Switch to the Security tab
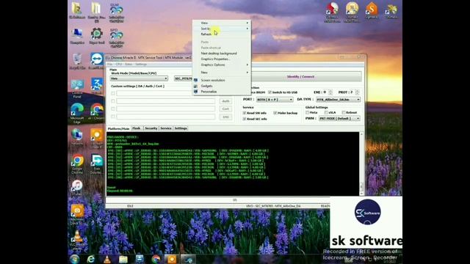Viewport: 470px width, 264px height. 151,128
